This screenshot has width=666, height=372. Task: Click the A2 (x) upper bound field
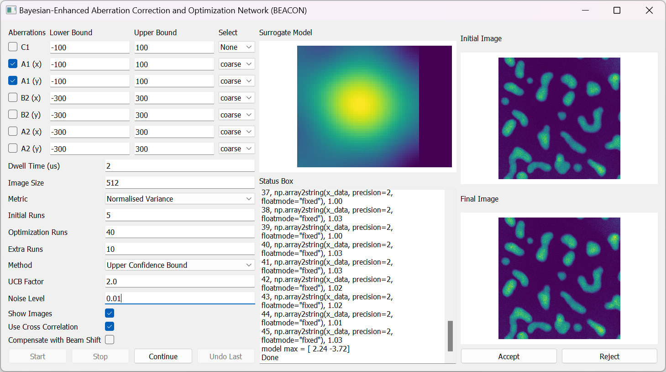[174, 132]
